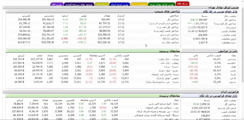
Task: Click the تاثیر column header in the index impact panel
Action: (x=195, y=55)
